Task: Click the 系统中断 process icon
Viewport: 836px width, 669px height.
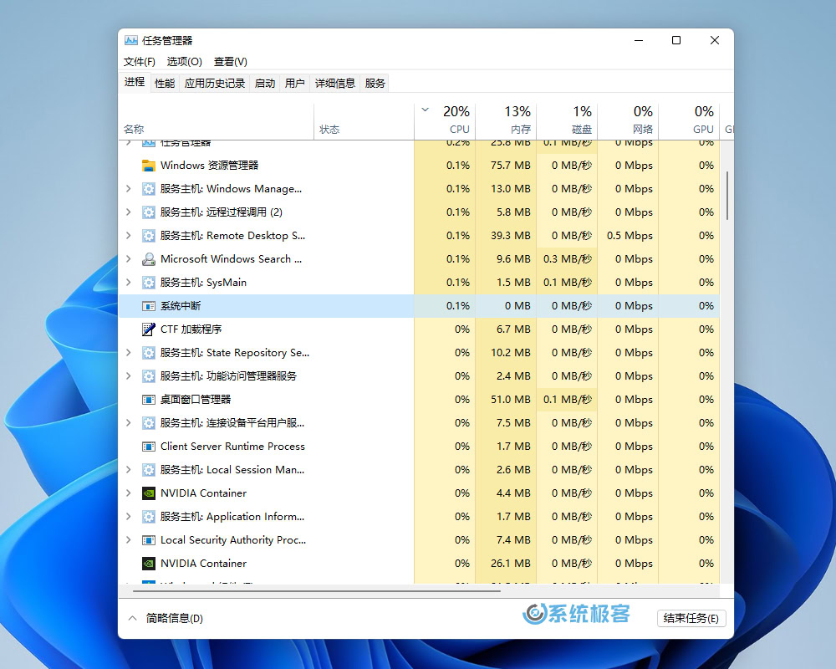Action: (149, 306)
